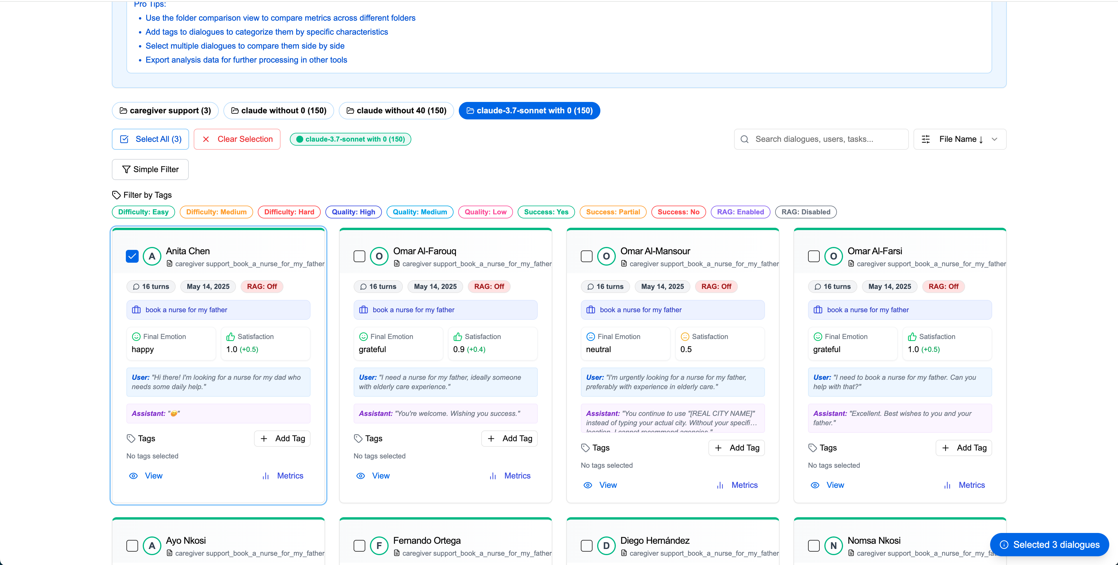The height and width of the screenshot is (565, 1118).
Task: View Omar Al-Farouq dialogue
Action: coord(373,476)
